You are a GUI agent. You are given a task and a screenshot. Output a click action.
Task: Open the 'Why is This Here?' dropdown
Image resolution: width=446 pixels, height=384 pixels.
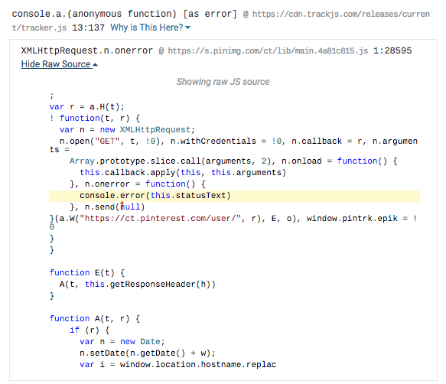(150, 28)
